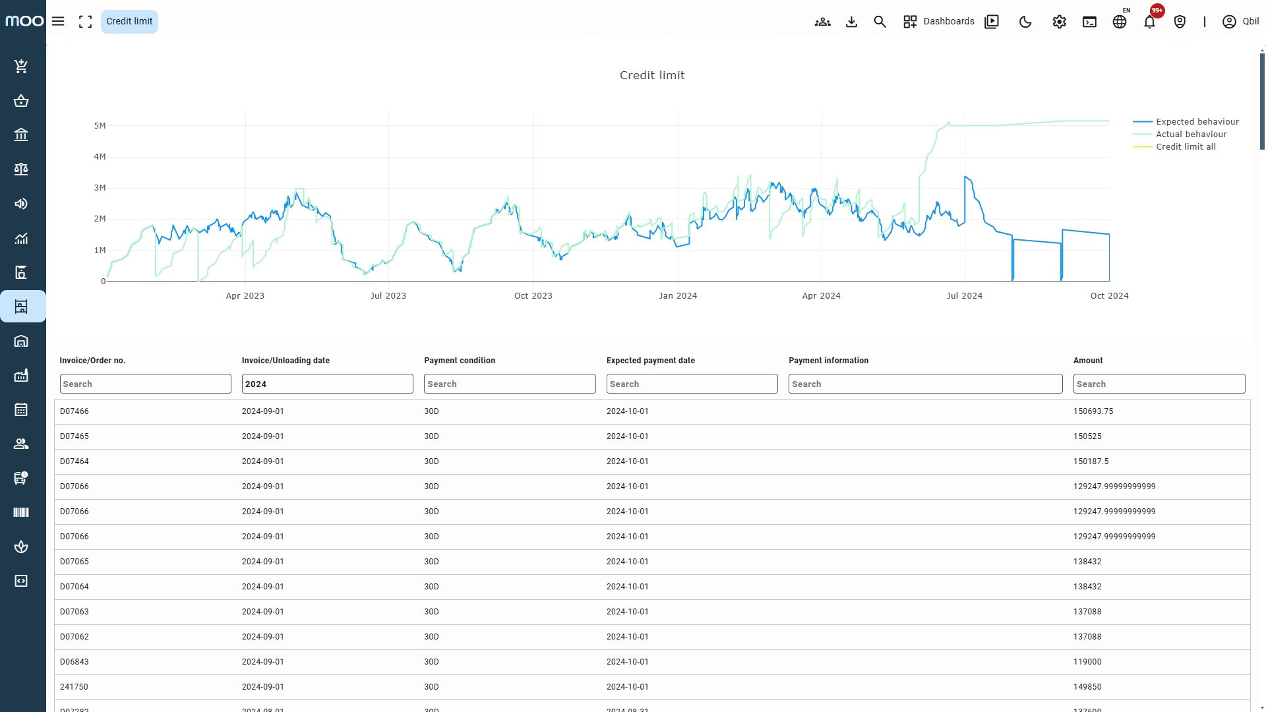This screenshot has width=1266, height=712.
Task: Open Qbil user account menu
Action: point(1240,22)
